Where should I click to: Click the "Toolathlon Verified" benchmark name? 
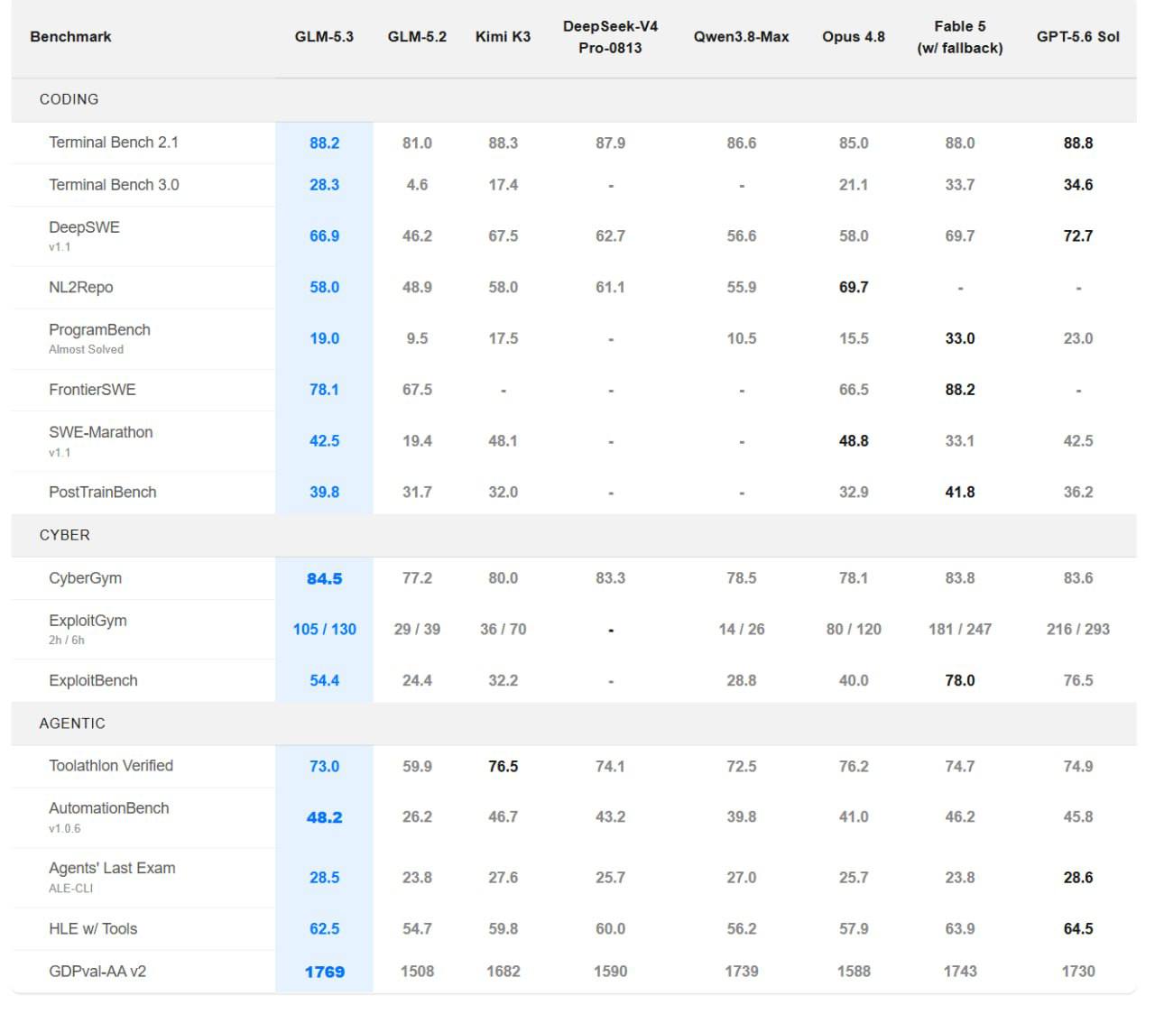click(x=111, y=766)
